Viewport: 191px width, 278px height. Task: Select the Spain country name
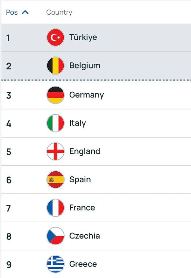80,180
